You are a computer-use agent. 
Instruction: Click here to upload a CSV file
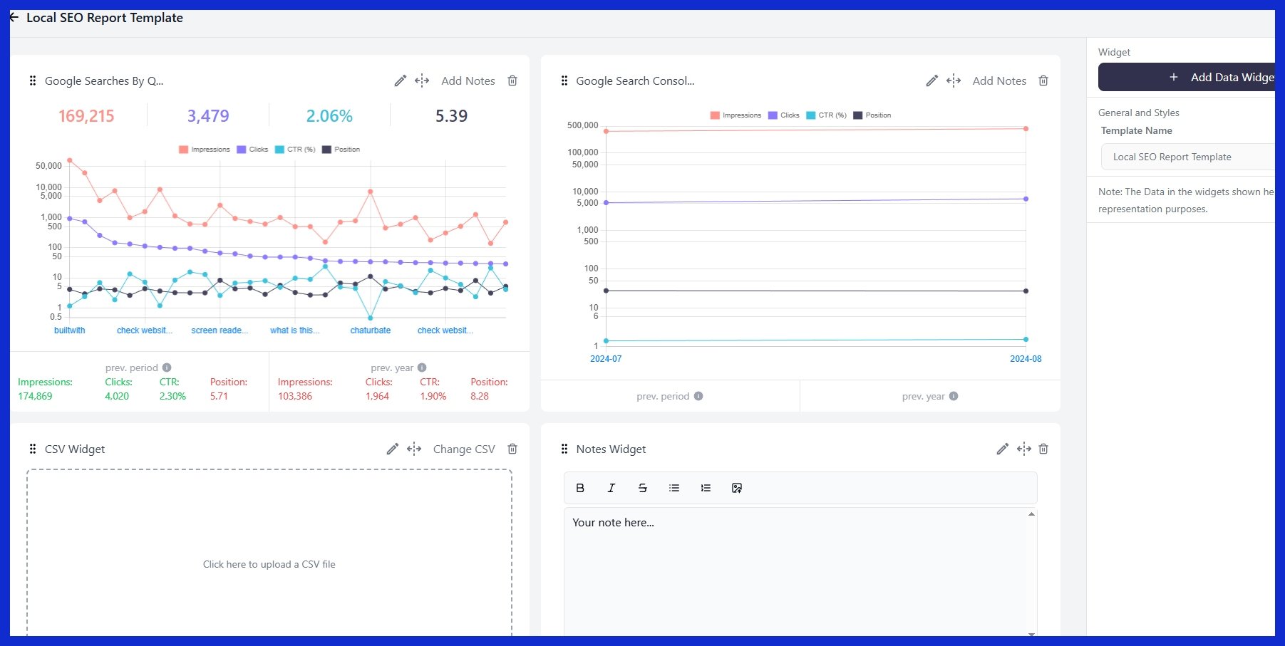[269, 563]
